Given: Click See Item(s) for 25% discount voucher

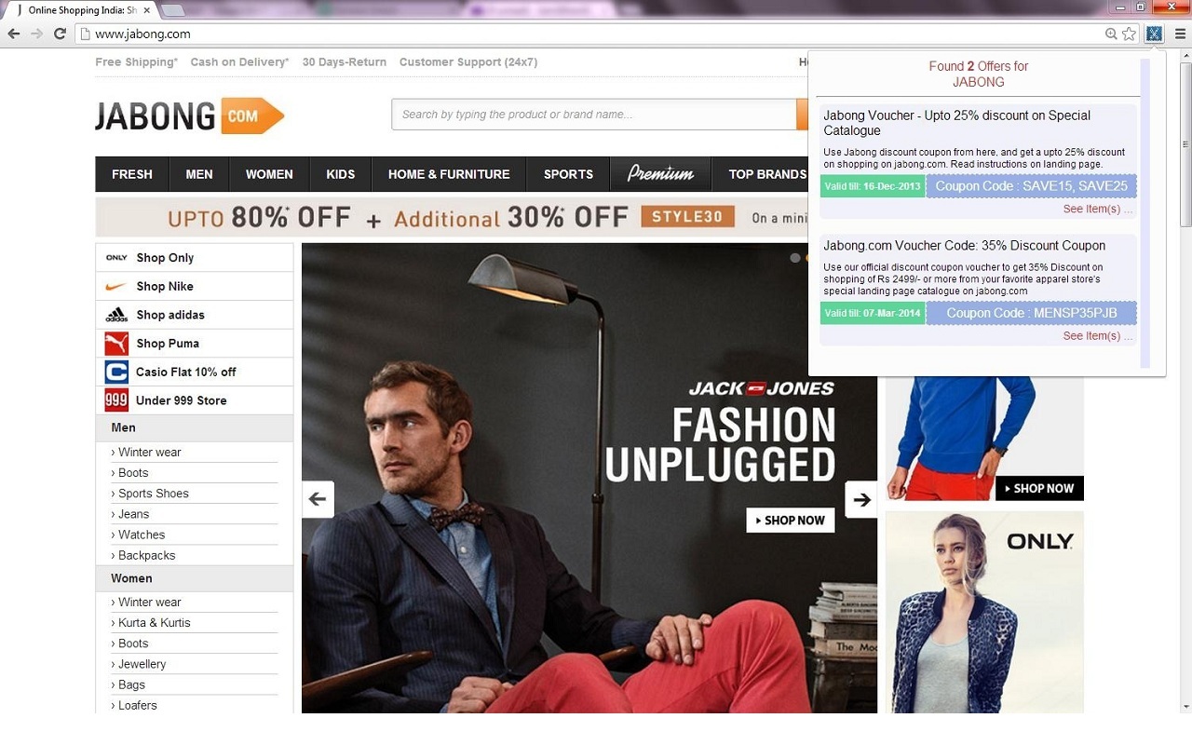Looking at the screenshot, I should pos(1098,210).
